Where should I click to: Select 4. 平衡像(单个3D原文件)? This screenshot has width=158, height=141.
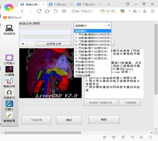(93, 58)
